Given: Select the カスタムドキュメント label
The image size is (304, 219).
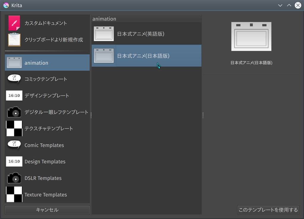Looking at the screenshot, I should [x=46, y=23].
